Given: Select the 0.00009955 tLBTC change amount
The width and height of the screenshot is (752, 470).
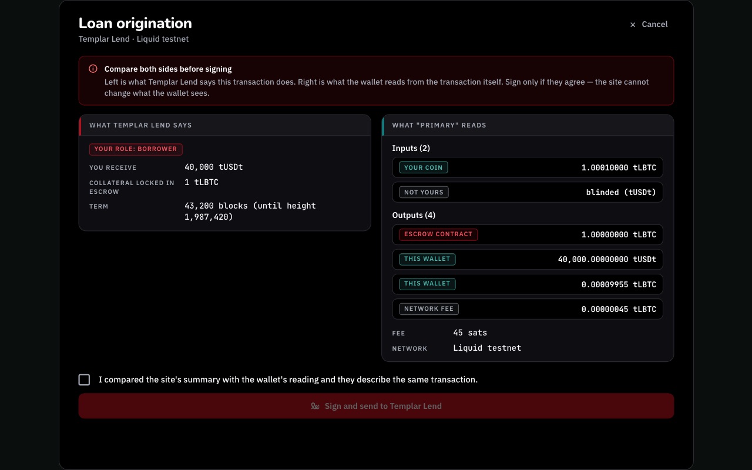Looking at the screenshot, I should pos(619,284).
